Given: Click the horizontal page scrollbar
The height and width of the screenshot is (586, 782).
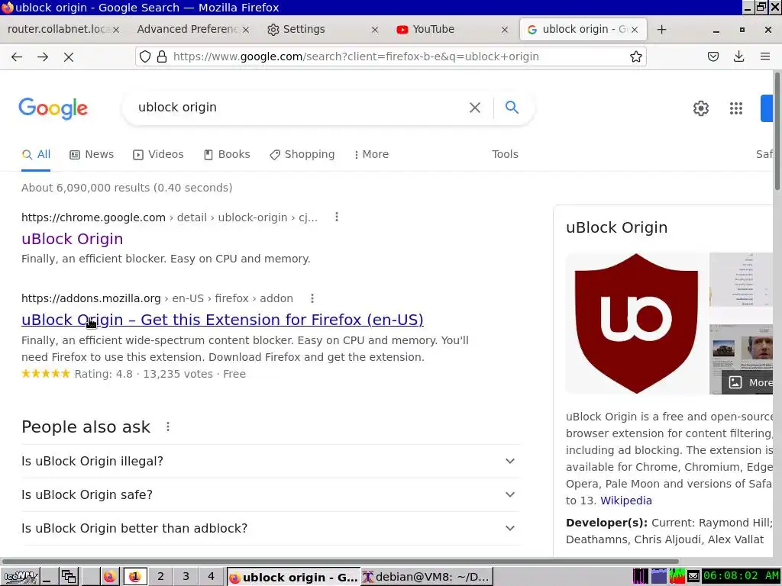Looking at the screenshot, I should pyautogui.click(x=340, y=561).
